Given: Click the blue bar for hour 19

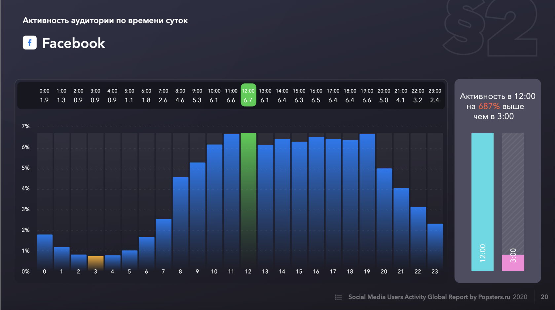Looking at the screenshot, I should click(x=367, y=203).
